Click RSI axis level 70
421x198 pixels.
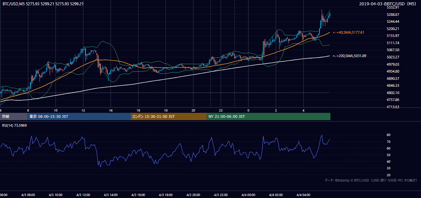[x=388, y=142]
